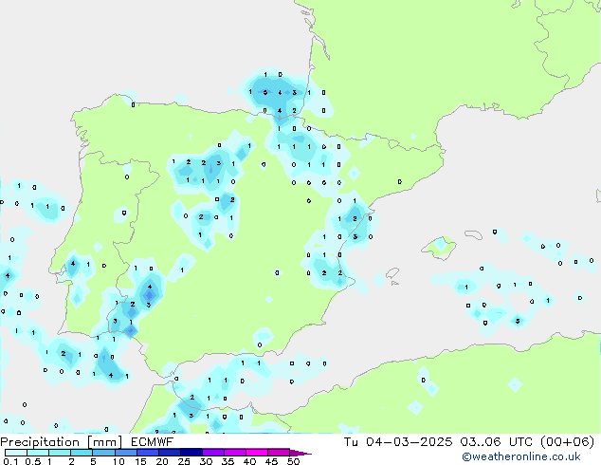Click the 45–50 mm legend color box
Viewport: 601px width, 465px height.
(x=279, y=453)
